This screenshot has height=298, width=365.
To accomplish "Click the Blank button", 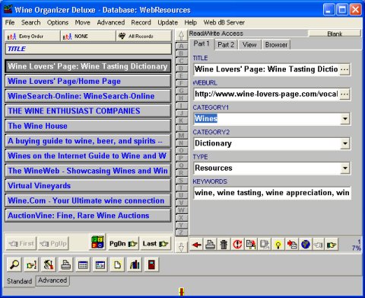I will [335, 34].
